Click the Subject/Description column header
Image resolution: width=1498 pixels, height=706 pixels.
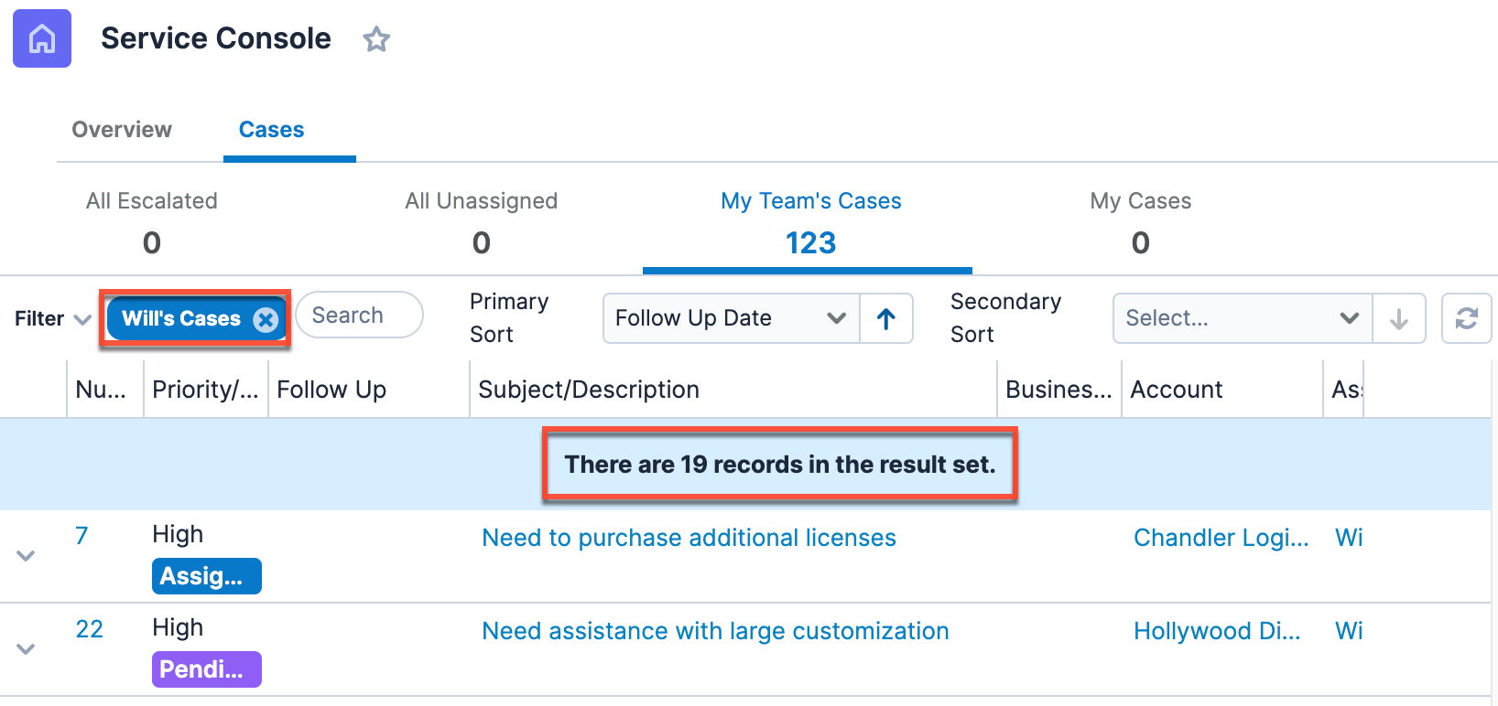(x=589, y=390)
